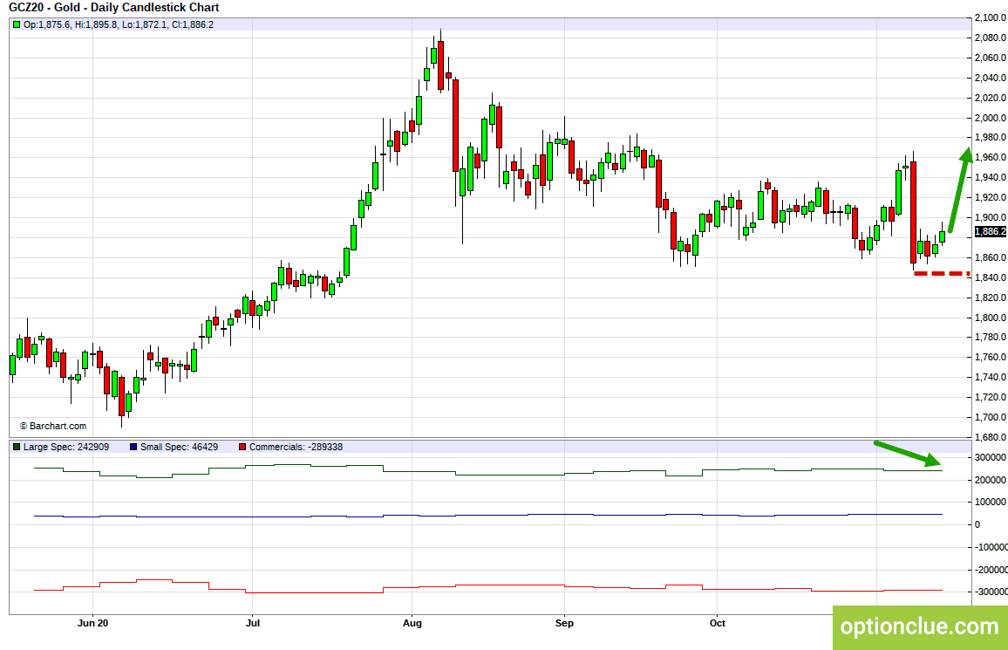Viewport: 1008px width, 650px height.
Task: Click the black 1,886.2 current price label
Action: [x=991, y=231]
